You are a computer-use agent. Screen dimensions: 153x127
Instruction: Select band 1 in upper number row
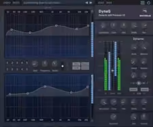click(x=7, y=63)
